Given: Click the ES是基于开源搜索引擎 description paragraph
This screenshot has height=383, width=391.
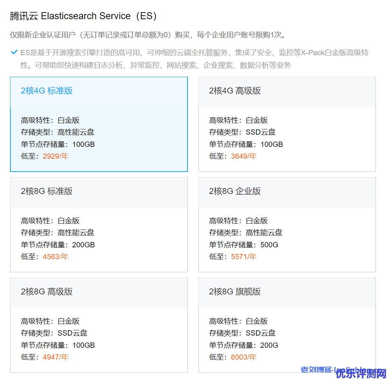Looking at the screenshot, I should pos(194,59).
